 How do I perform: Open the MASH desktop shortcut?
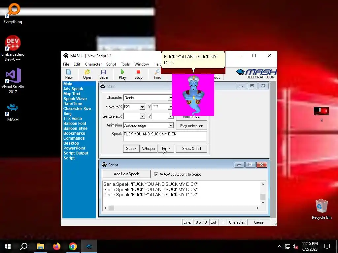(13, 113)
